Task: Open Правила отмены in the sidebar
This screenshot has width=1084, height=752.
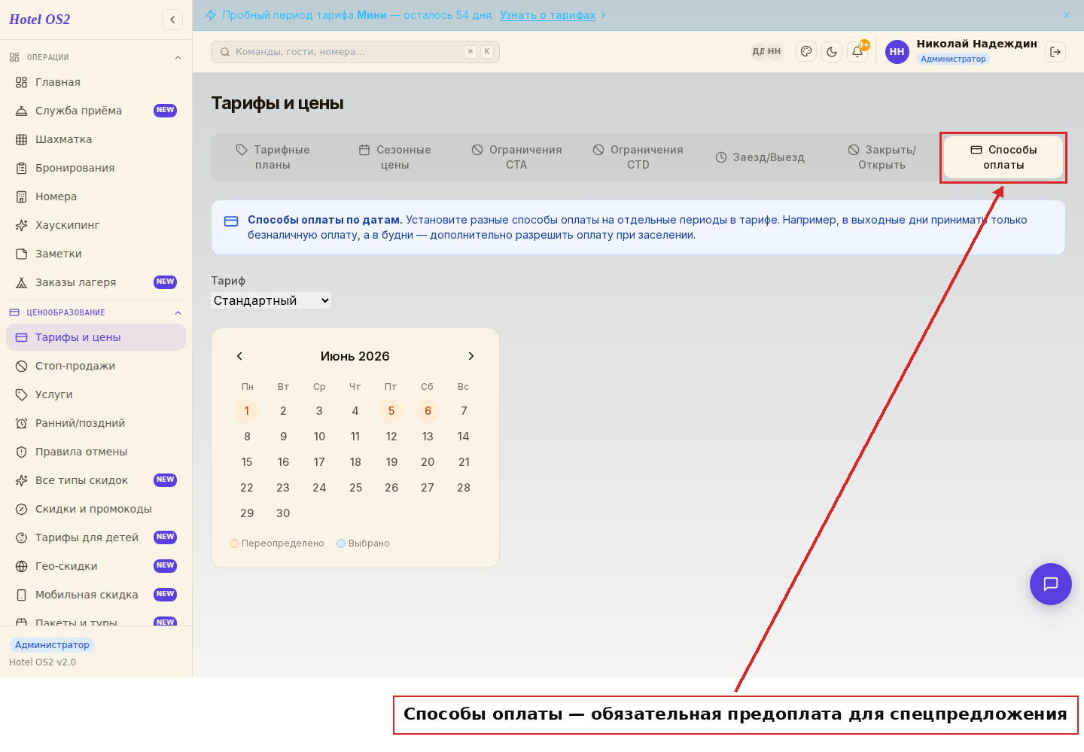Action: (96, 452)
